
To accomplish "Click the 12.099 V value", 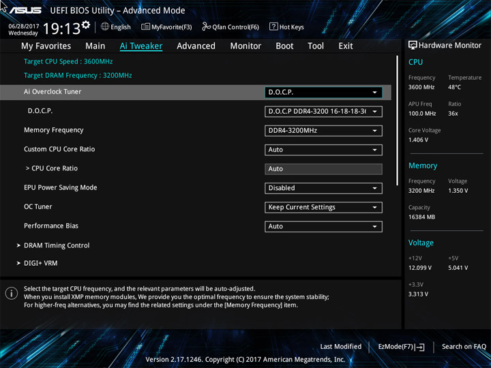I will [x=420, y=268].
